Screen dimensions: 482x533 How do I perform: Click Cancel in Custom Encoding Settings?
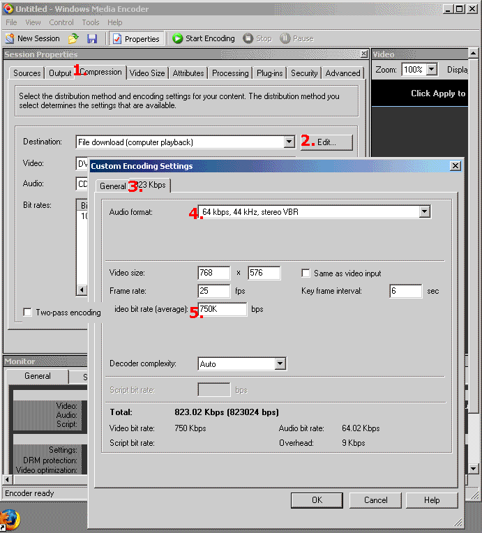[375, 500]
